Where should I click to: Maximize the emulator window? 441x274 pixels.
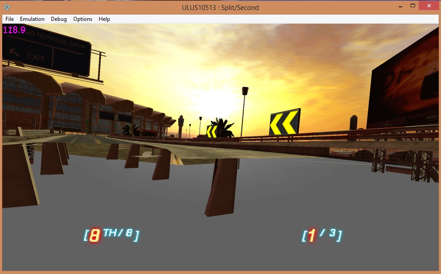tap(413, 6)
